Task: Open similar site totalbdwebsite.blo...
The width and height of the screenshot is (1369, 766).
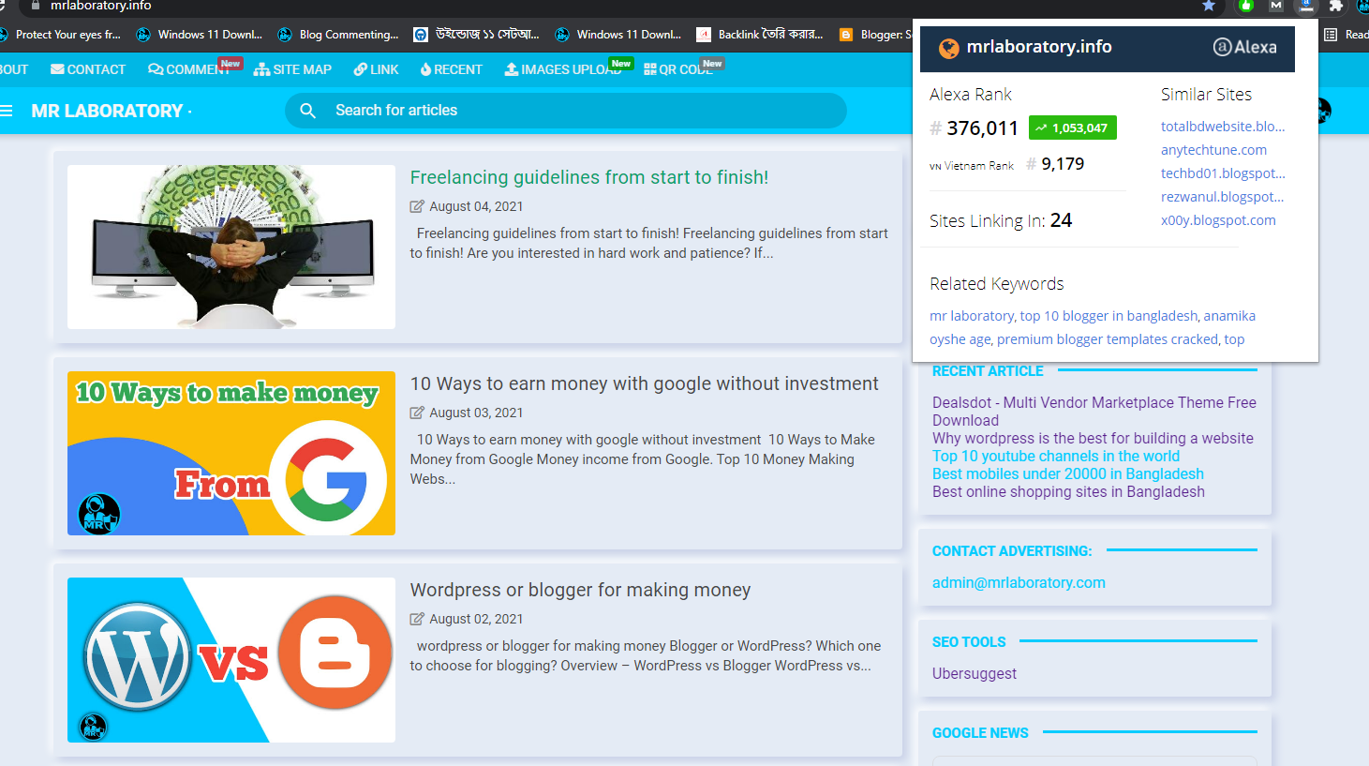Action: (1223, 127)
